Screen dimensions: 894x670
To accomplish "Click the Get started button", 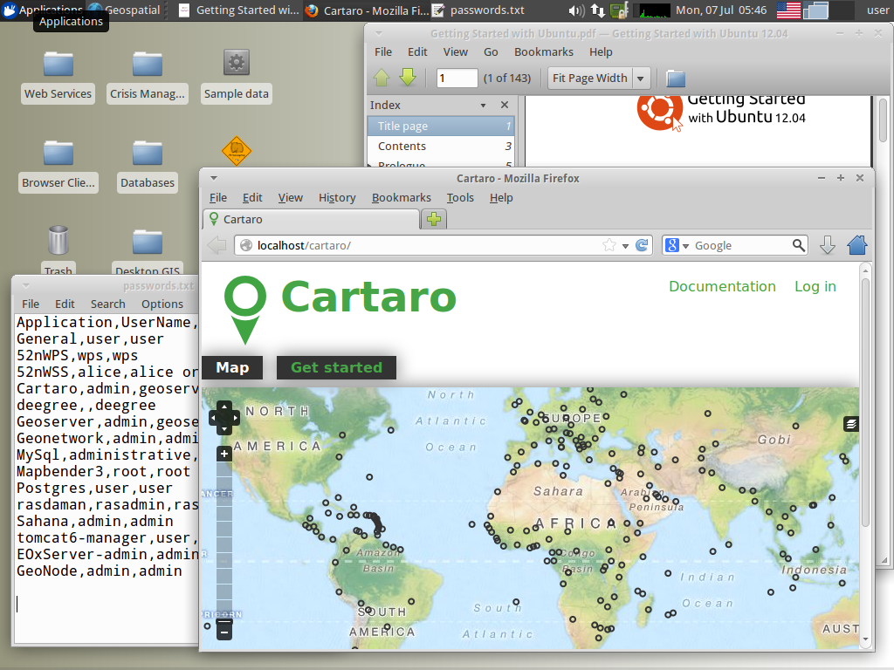I will click(x=336, y=367).
